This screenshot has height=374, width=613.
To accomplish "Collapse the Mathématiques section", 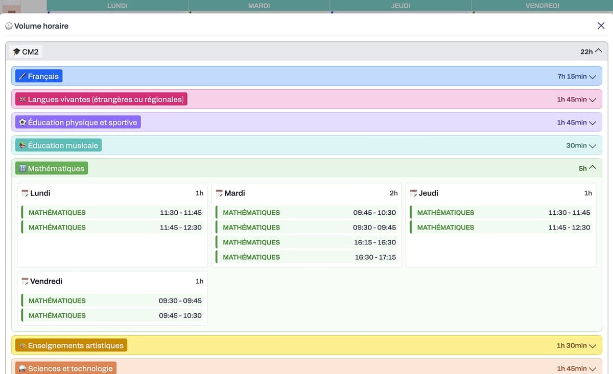I will click(593, 168).
